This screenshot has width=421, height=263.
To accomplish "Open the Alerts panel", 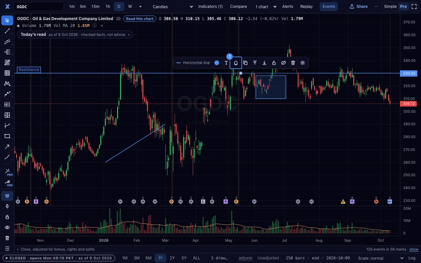I will tap(288, 7).
